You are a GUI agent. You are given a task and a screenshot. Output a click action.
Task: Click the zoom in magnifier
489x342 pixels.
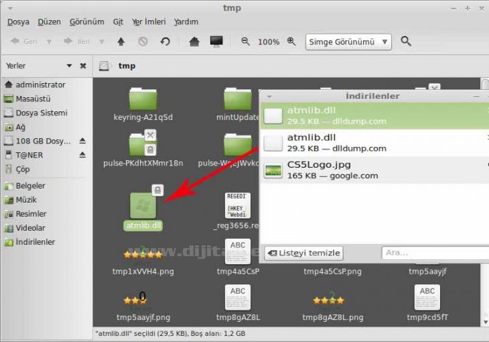coord(291,42)
